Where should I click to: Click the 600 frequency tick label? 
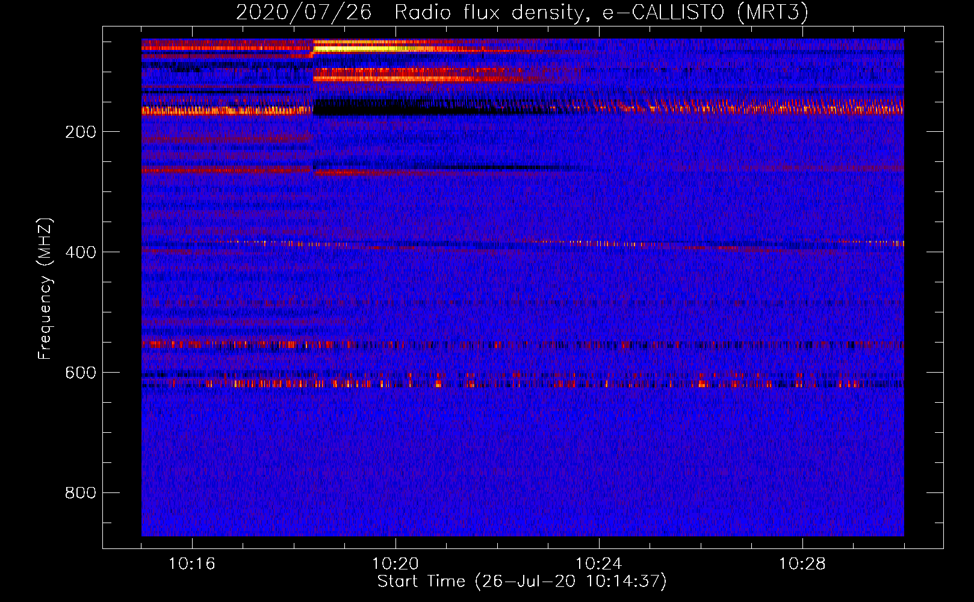click(x=81, y=373)
